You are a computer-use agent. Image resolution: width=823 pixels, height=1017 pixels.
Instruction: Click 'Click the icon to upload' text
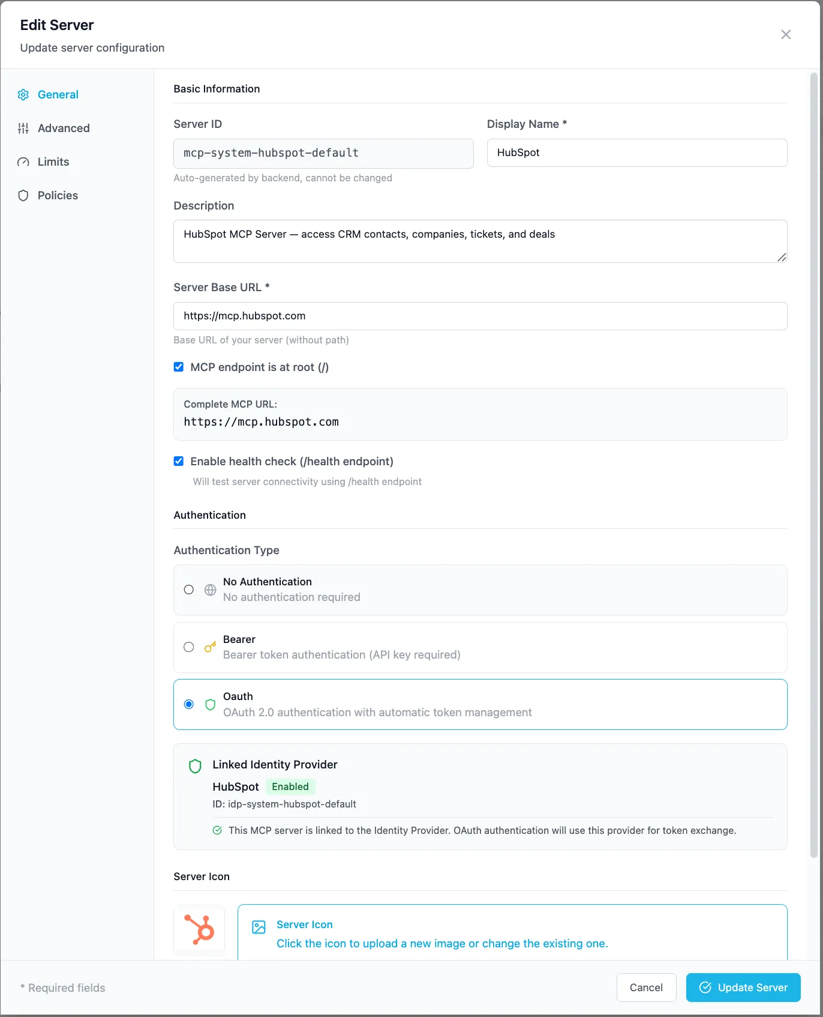[443, 944]
